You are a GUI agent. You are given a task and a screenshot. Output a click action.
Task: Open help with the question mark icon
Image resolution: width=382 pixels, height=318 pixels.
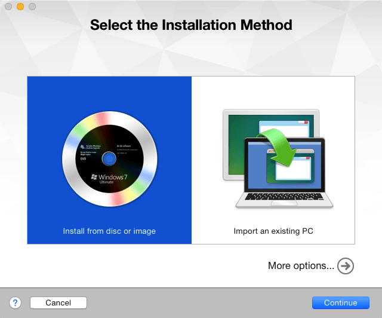(15, 303)
